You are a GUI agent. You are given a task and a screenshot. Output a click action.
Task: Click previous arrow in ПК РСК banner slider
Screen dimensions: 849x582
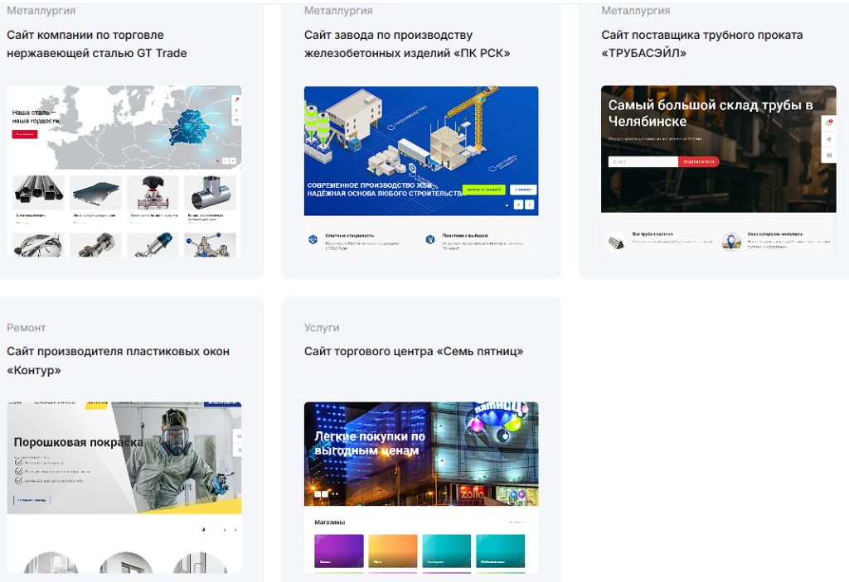tap(518, 204)
